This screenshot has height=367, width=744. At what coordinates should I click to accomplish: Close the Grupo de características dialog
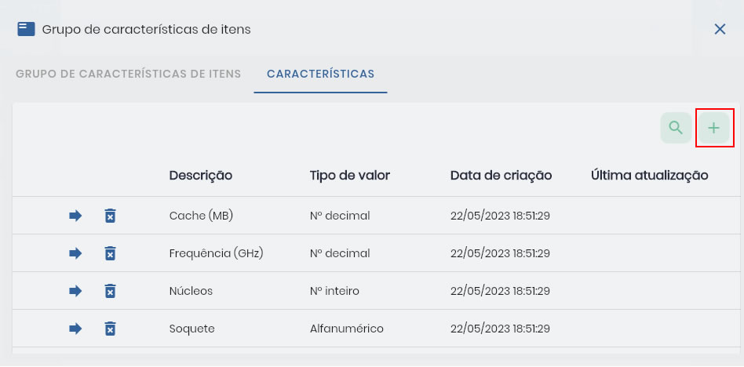720,29
